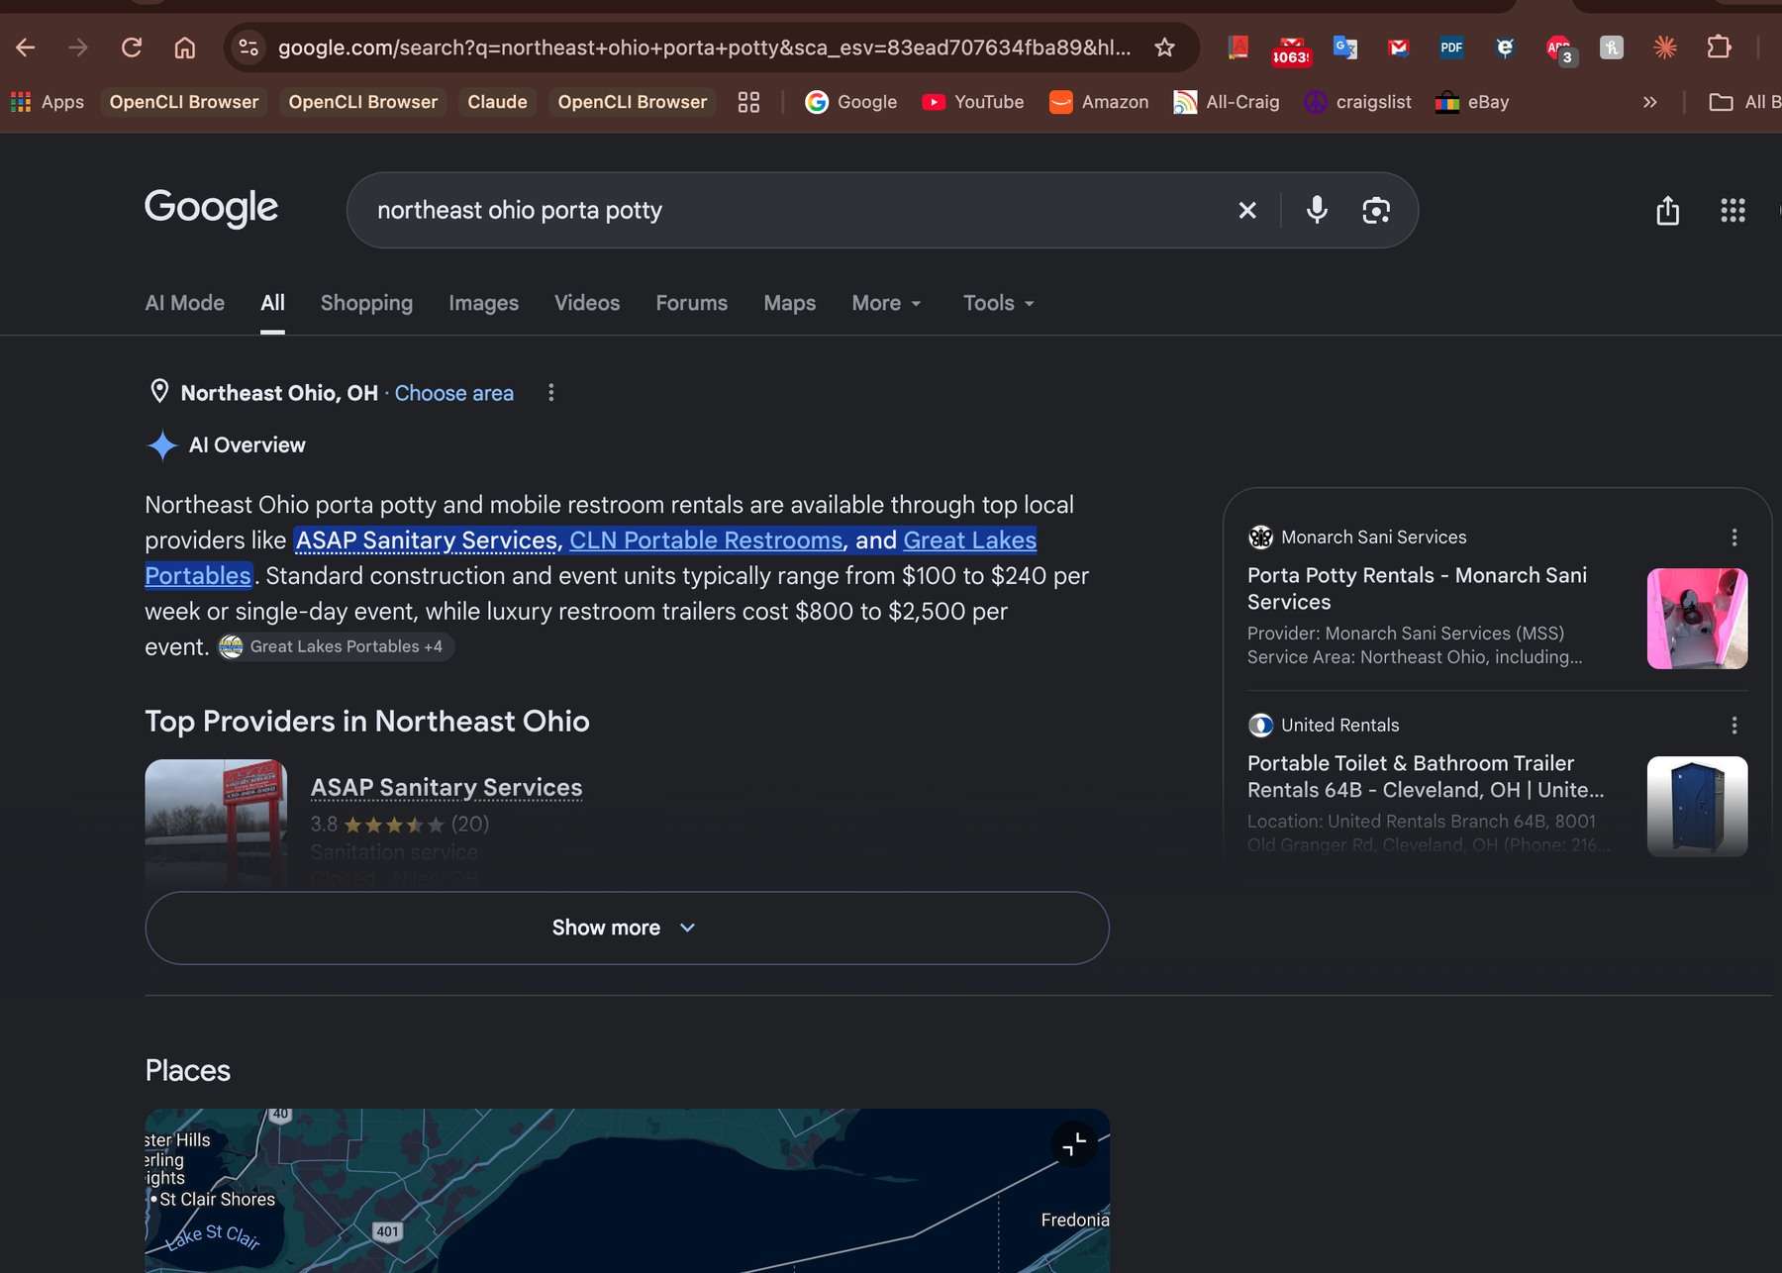Open the blue portable toilet thumbnail

click(x=1697, y=807)
